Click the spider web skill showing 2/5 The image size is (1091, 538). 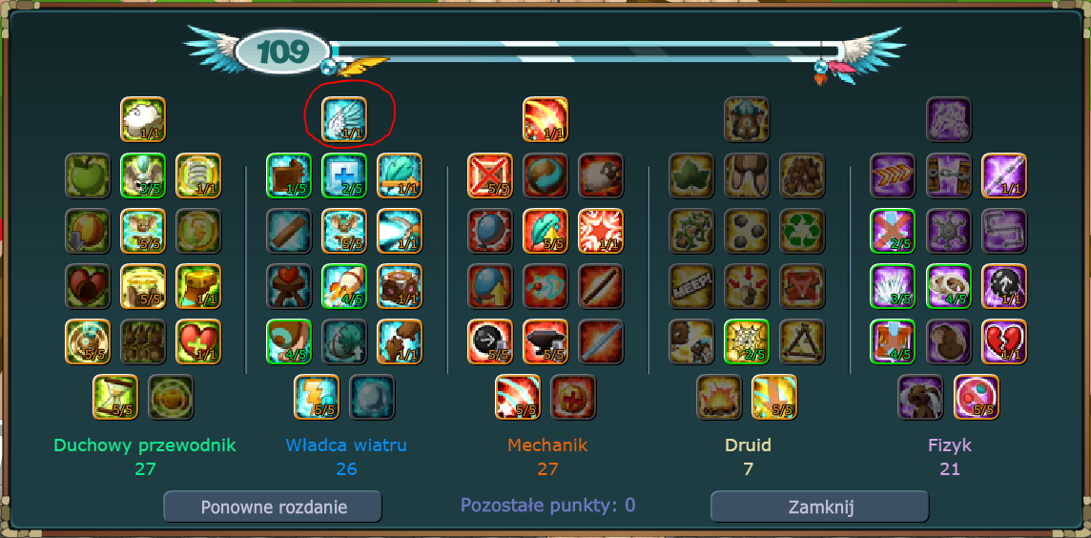[748, 341]
